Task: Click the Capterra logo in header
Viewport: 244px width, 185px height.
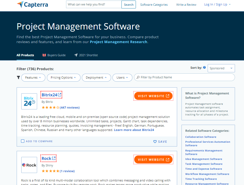Action: tap(32, 5)
